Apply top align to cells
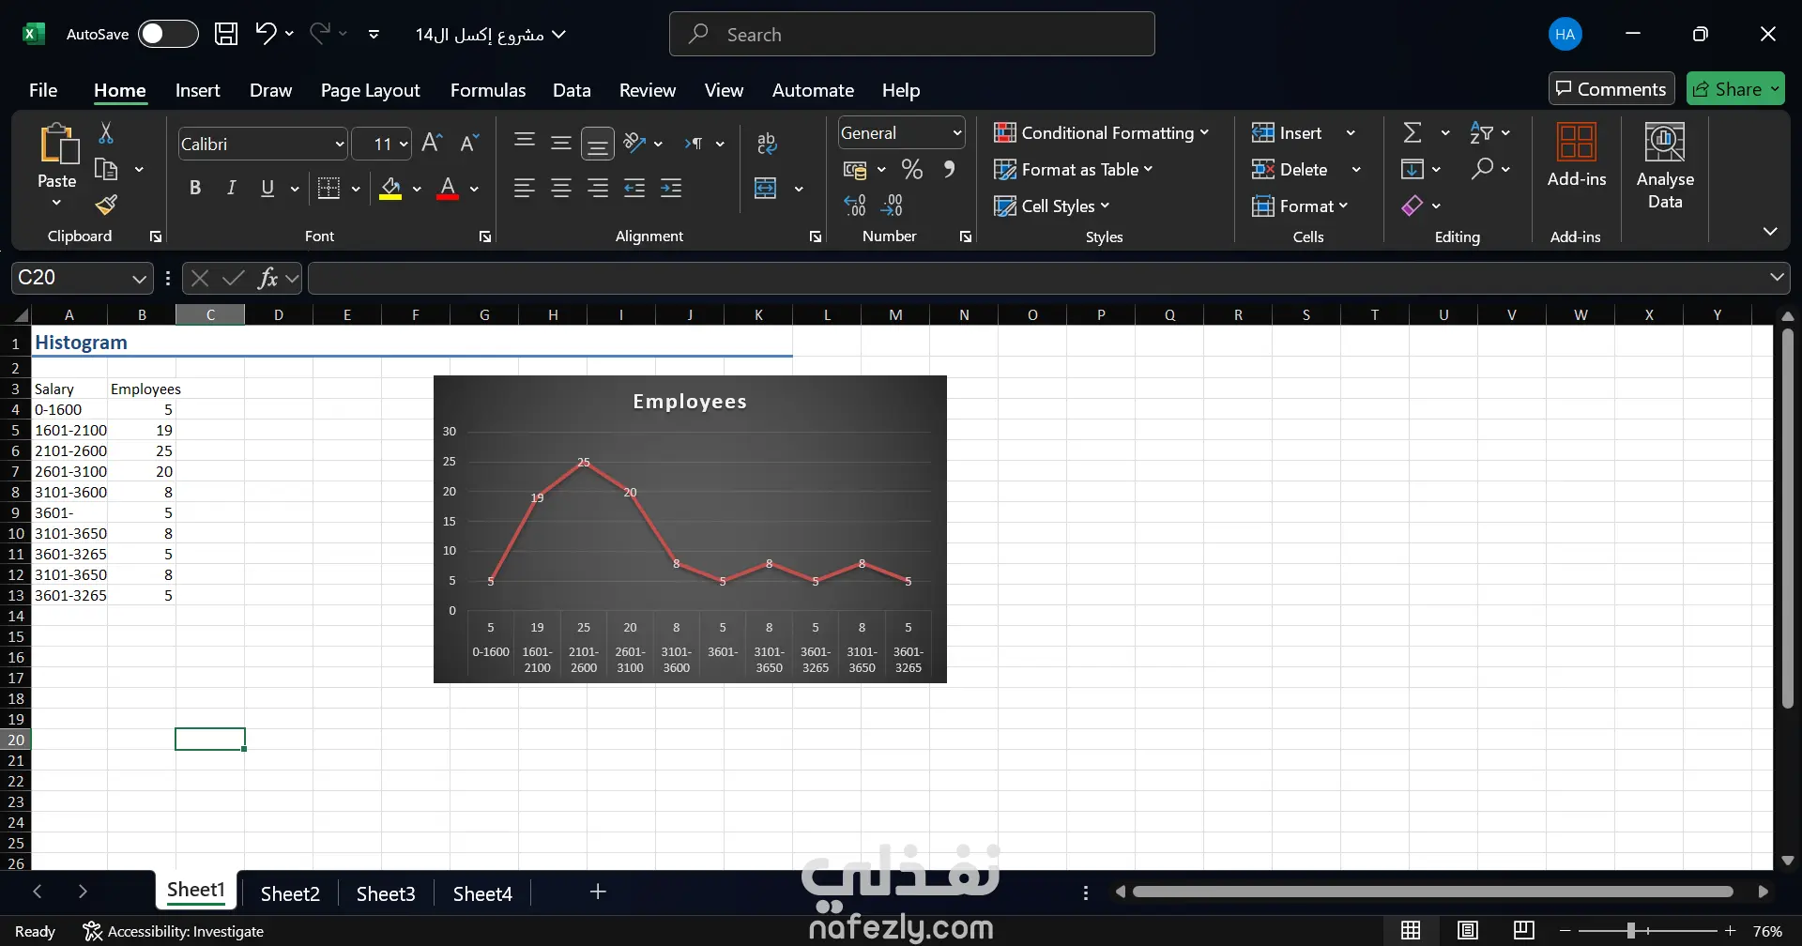 point(525,143)
